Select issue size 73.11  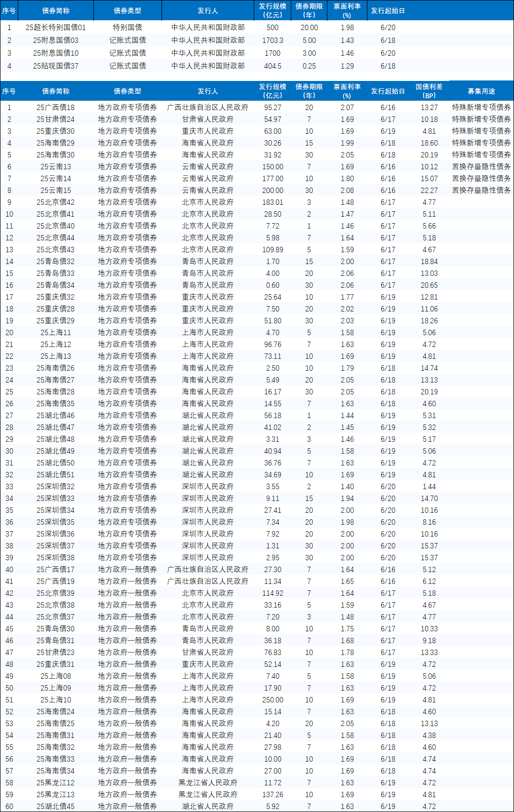[x=273, y=356]
